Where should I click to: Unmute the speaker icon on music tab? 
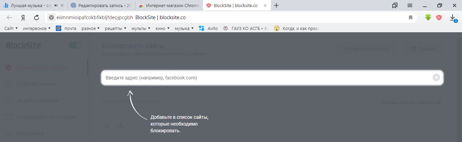[56, 5]
